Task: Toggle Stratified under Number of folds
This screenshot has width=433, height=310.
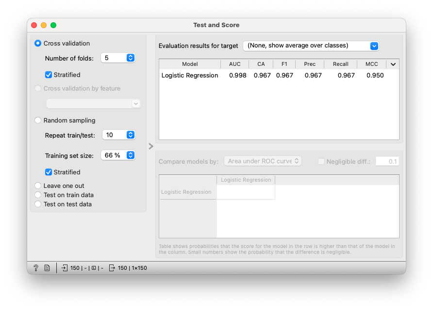Action: pyautogui.click(x=49, y=75)
